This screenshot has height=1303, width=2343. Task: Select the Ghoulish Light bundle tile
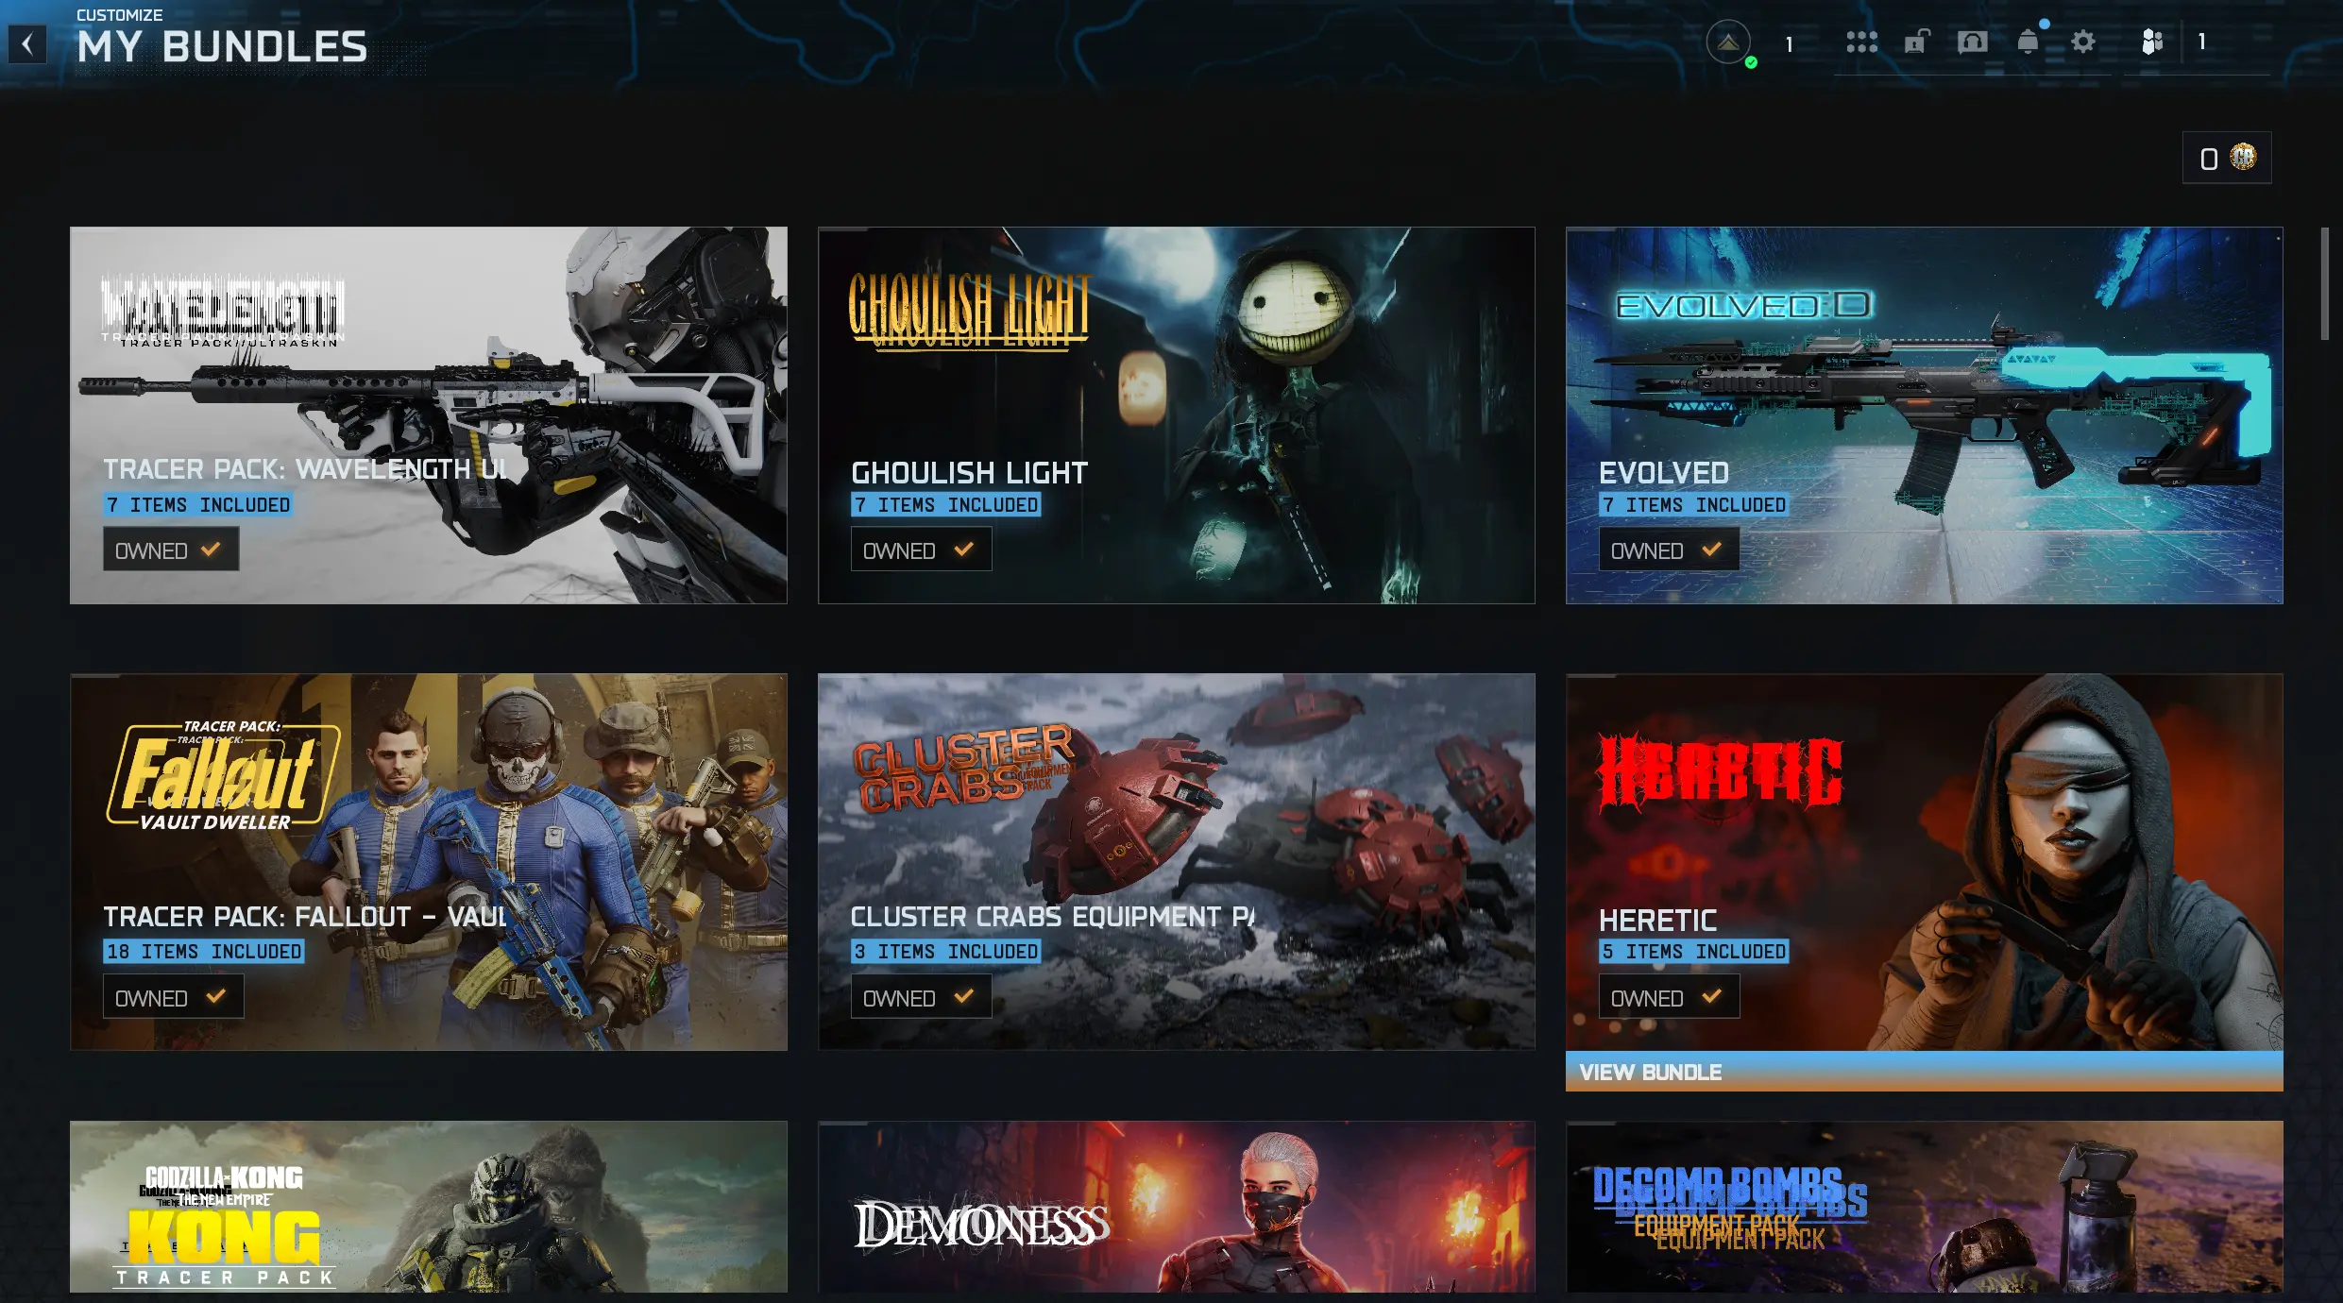click(1176, 415)
